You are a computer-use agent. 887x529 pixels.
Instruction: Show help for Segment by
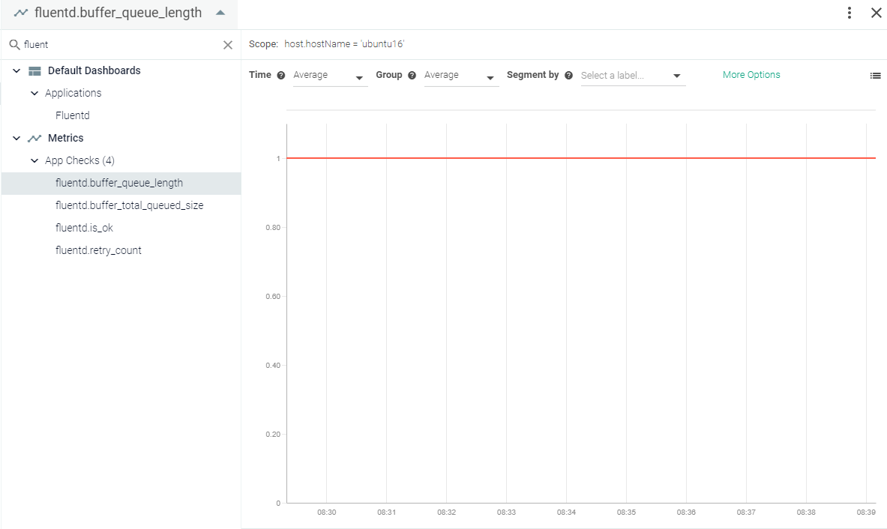[x=568, y=75]
